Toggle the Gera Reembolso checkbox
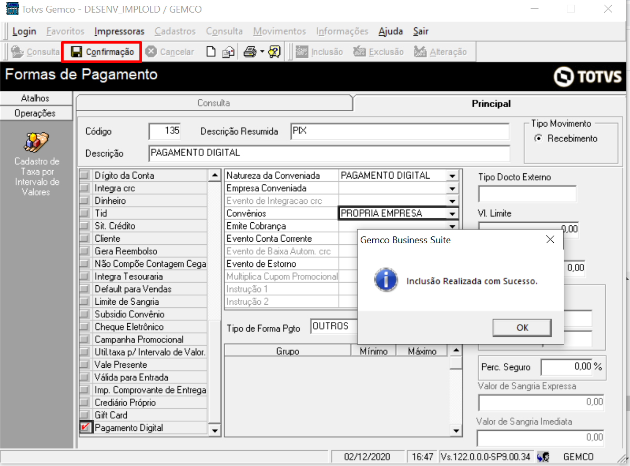Image resolution: width=630 pixels, height=466 pixels. pos(84,251)
